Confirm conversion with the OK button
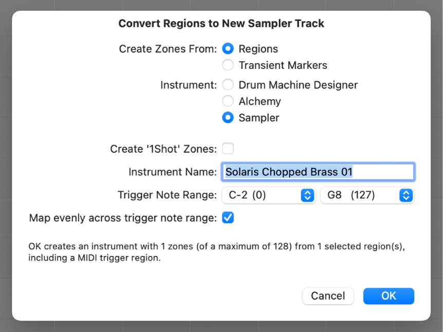Image resolution: width=443 pixels, height=332 pixels. [389, 296]
